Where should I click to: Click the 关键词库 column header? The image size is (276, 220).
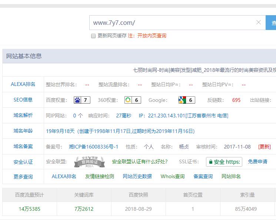[84, 195]
